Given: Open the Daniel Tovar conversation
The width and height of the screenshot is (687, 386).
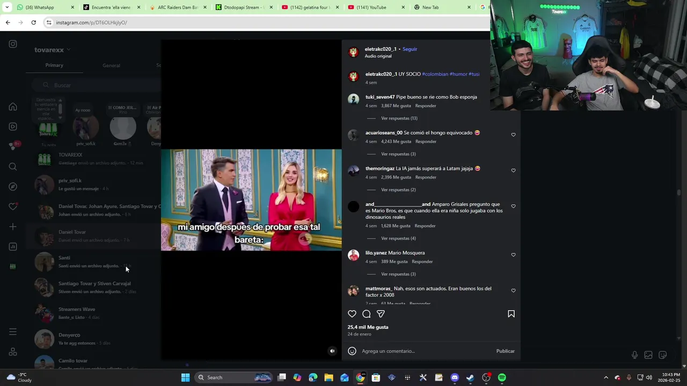Looking at the screenshot, I should coord(94,236).
